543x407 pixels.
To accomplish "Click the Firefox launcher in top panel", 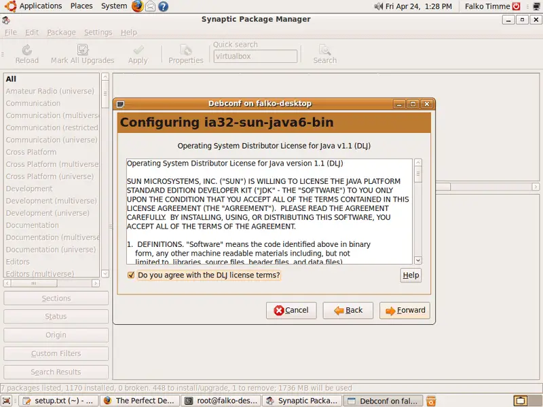I will (138, 6).
